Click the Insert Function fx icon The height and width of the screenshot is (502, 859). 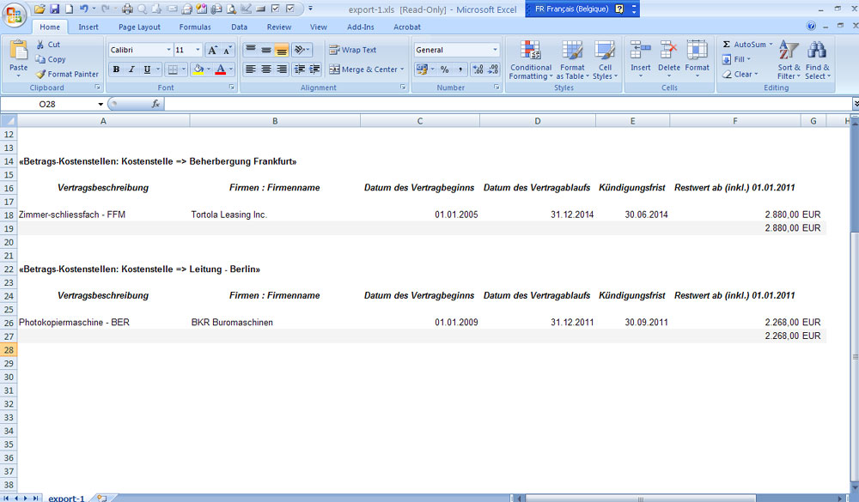pos(155,104)
